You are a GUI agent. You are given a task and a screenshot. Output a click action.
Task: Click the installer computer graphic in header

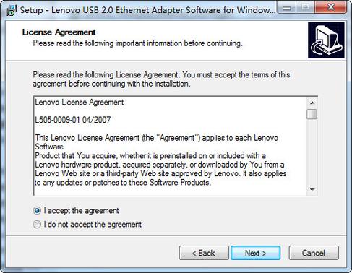pos(326,40)
